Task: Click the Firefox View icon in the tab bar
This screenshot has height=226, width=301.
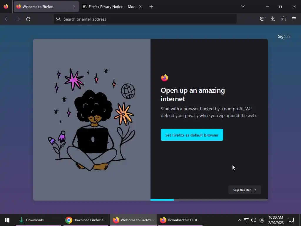Action: tap(6, 6)
